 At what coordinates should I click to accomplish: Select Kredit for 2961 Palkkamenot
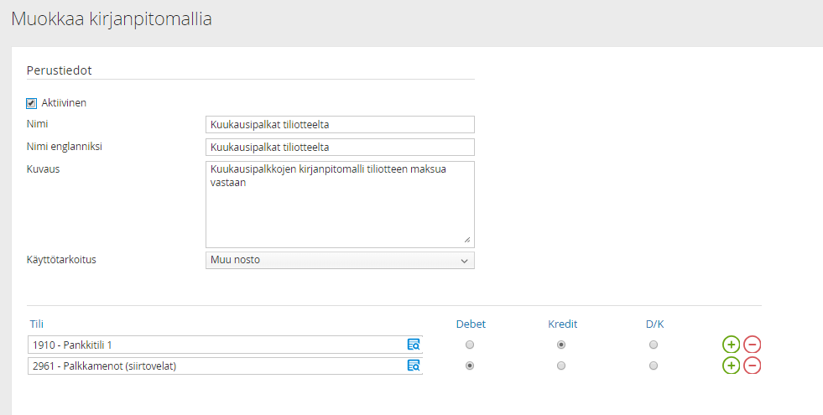561,366
